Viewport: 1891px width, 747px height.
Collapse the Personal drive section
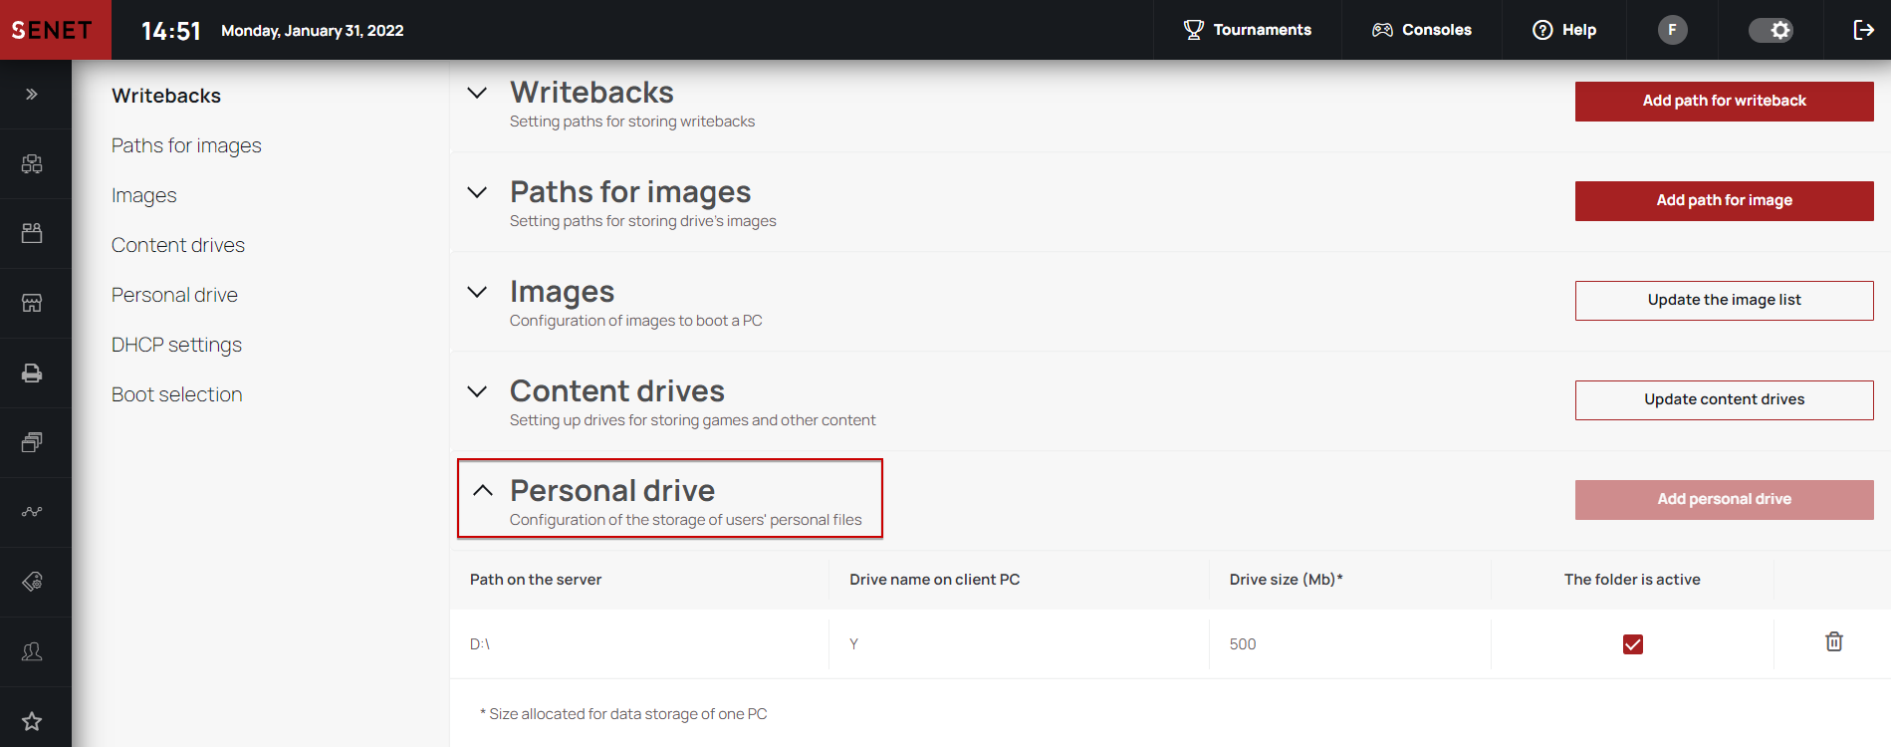click(483, 490)
